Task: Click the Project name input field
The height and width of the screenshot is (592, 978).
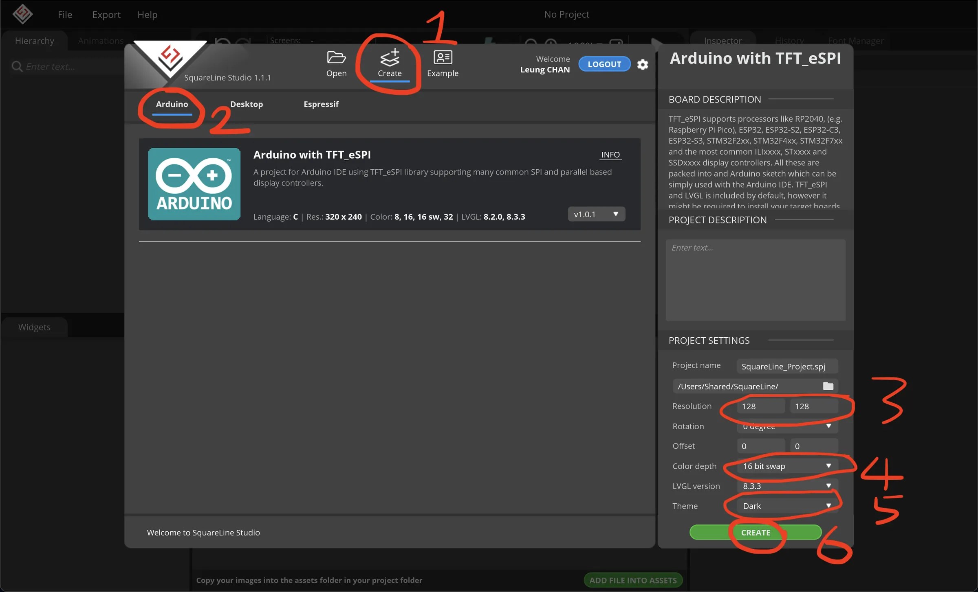Action: tap(787, 367)
